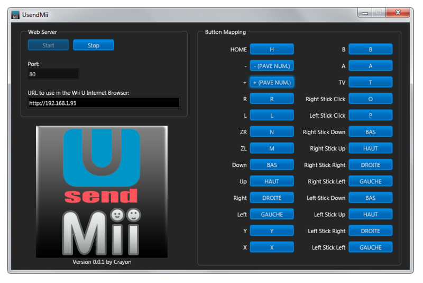The image size is (423, 283).
Task: Remap the D-pad Down key
Action: coord(271,165)
